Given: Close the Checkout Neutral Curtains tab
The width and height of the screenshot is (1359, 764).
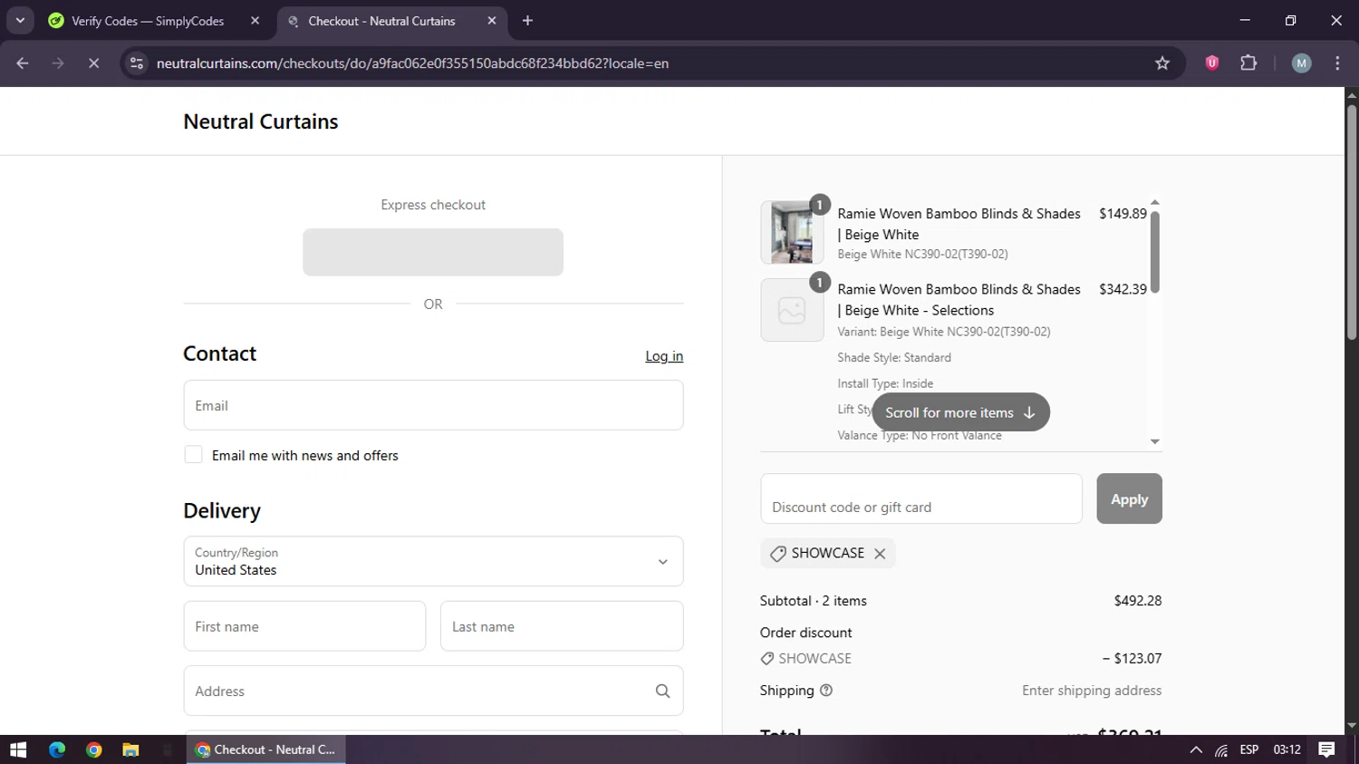Looking at the screenshot, I should [x=492, y=21].
